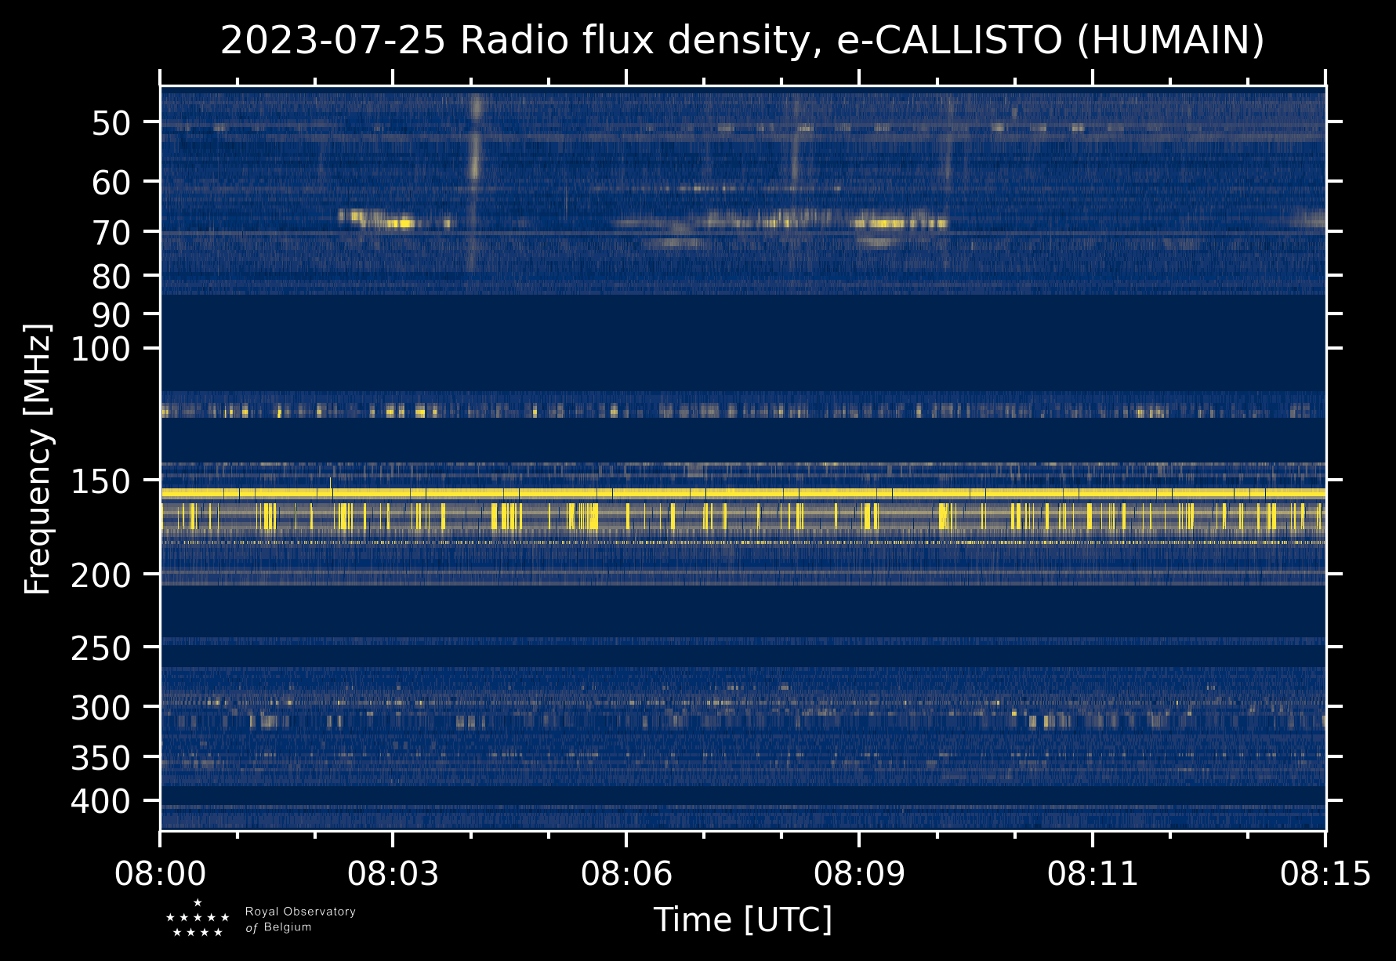Image resolution: width=1396 pixels, height=961 pixels.
Task: Click the 08:15 time axis label
Action: (x=1325, y=873)
